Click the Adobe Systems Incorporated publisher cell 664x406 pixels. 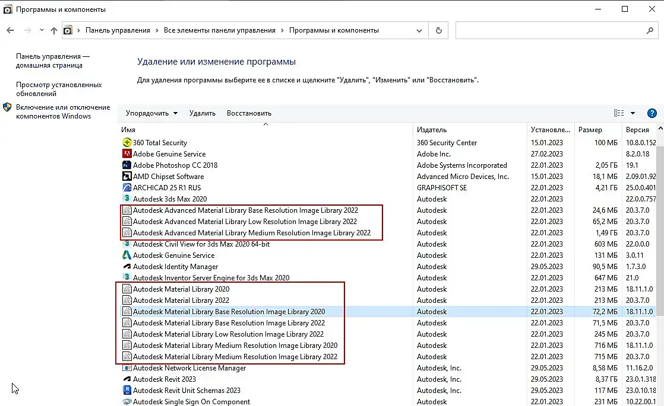click(x=462, y=165)
